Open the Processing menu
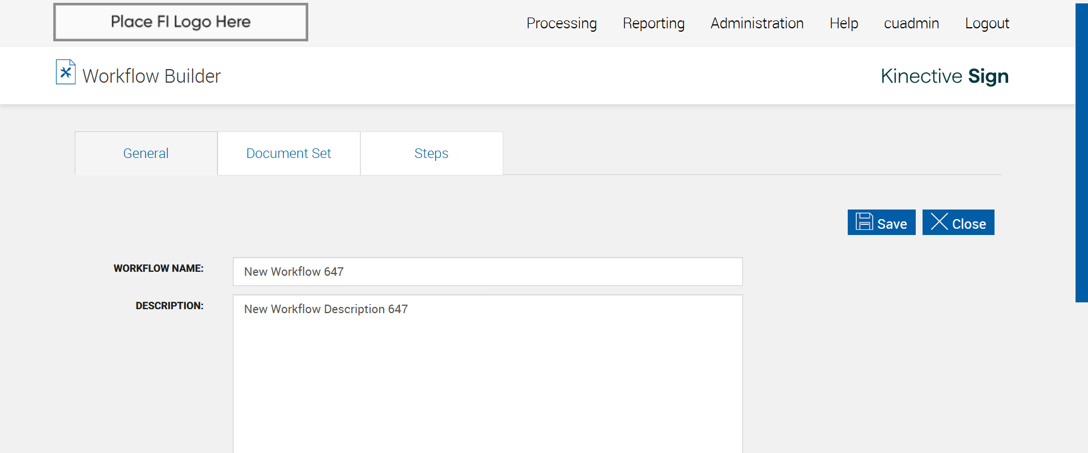This screenshot has height=453, width=1088. coord(561,23)
